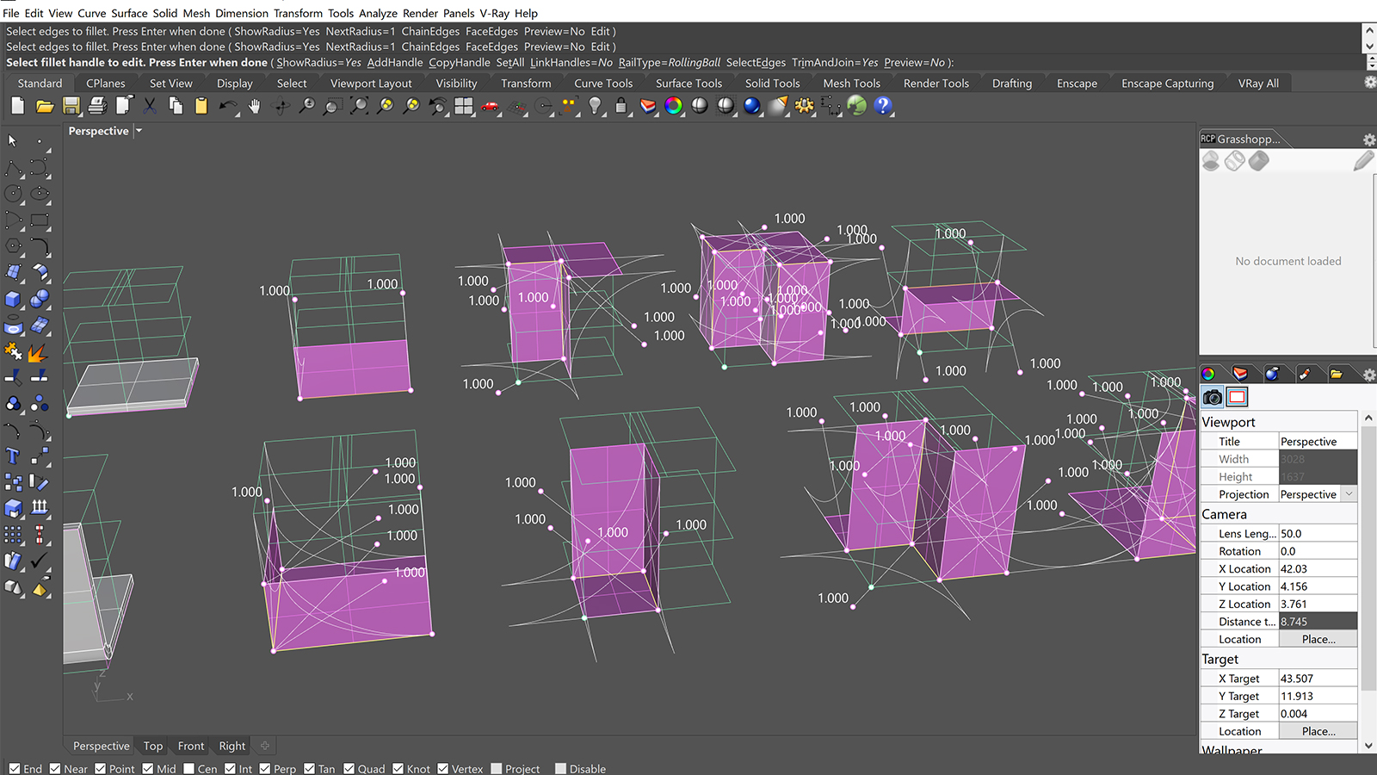Click the Options gear icon in toolbar

click(805, 106)
